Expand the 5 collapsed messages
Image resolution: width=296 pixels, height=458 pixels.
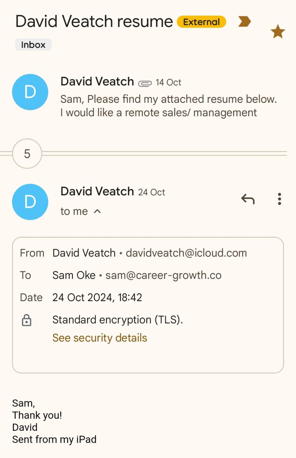point(27,154)
